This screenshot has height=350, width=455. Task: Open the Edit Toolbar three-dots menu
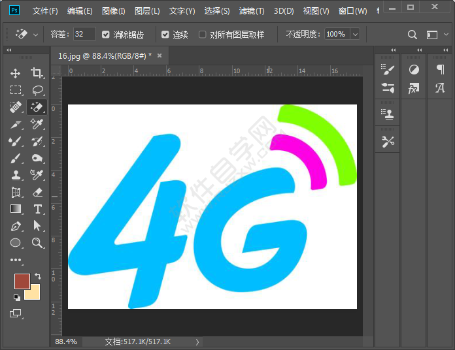pos(16,260)
